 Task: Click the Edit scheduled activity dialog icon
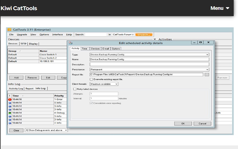pyautogui.click(x=71, y=43)
